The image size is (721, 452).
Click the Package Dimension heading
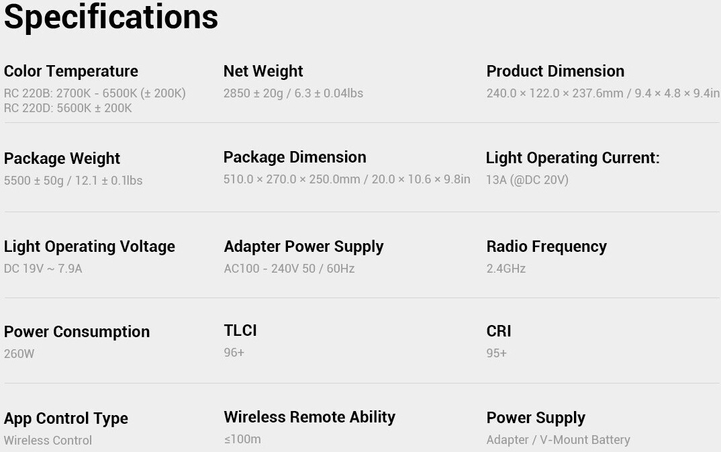tap(295, 157)
